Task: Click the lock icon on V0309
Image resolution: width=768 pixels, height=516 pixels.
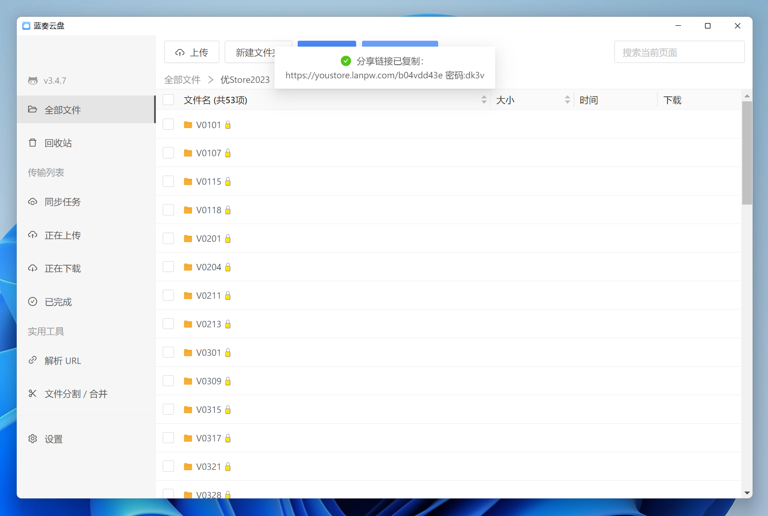Action: (228, 381)
